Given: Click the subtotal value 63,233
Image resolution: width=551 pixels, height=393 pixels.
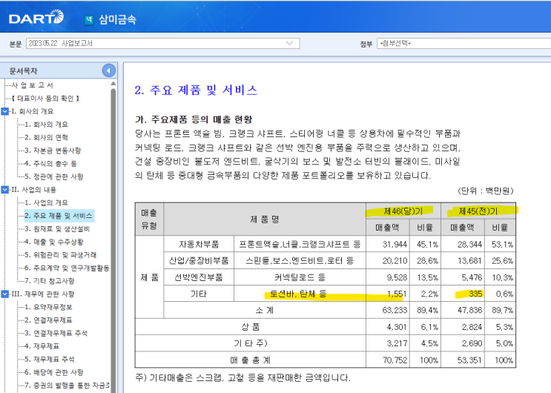Looking at the screenshot, I should coord(395,311).
